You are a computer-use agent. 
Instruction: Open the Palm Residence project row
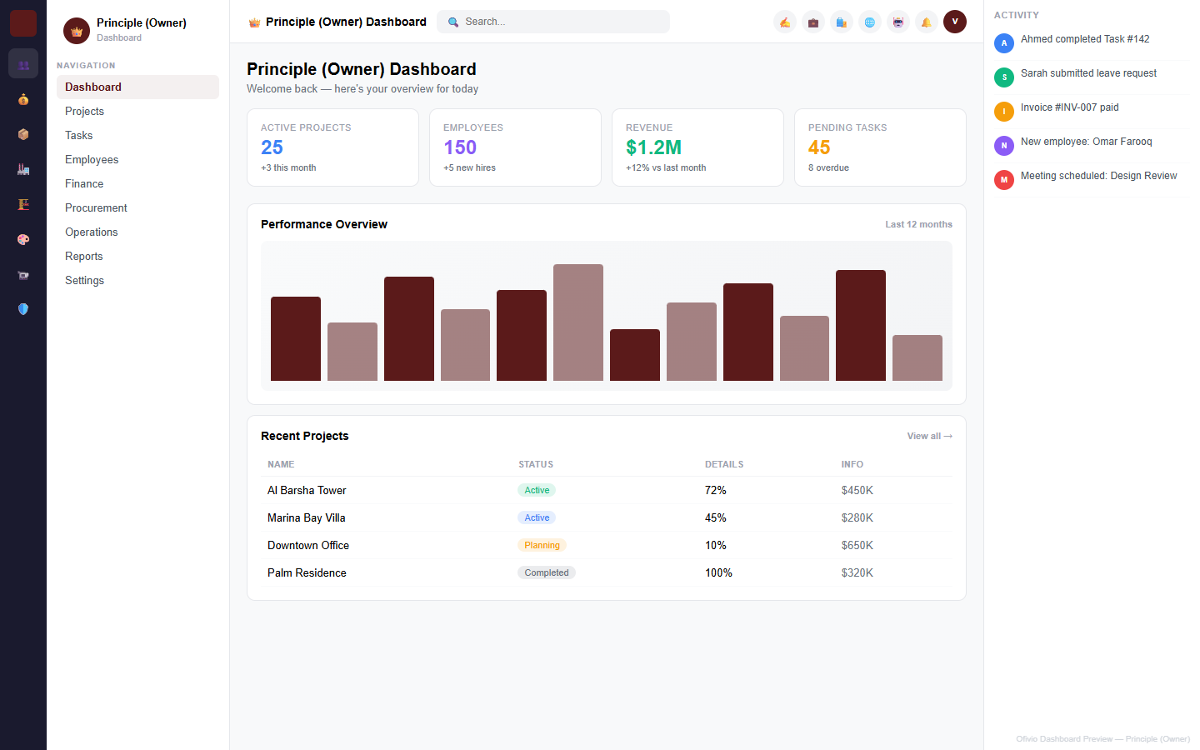coord(607,572)
